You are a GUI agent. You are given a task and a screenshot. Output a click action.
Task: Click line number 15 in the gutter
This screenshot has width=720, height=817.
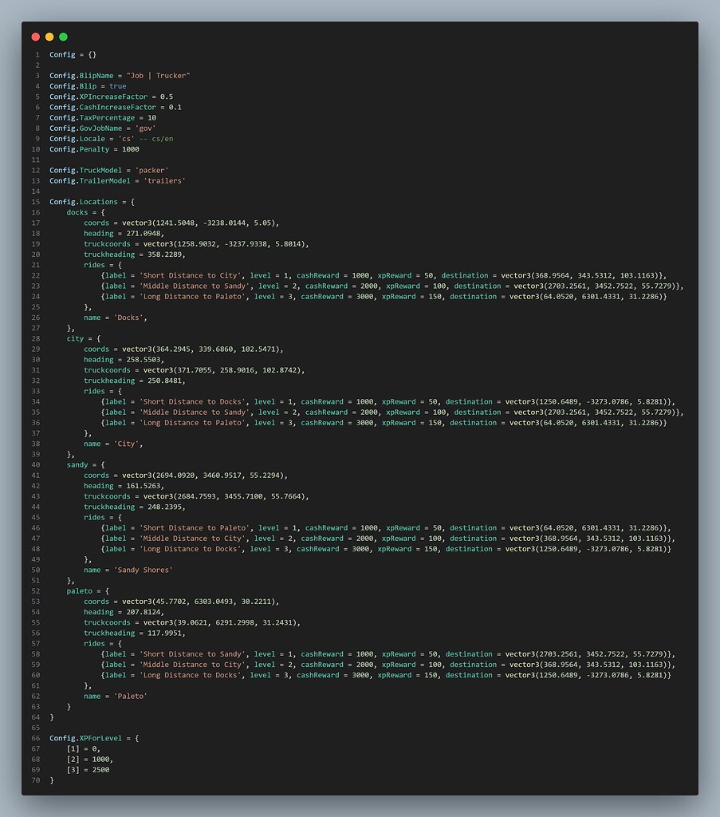(x=37, y=202)
